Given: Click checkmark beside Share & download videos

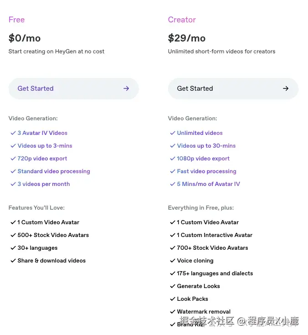Looking at the screenshot, I should pyautogui.click(x=13, y=261).
